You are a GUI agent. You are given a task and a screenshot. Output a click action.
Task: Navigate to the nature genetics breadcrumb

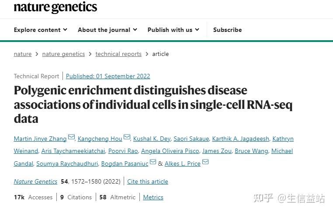tap(63, 54)
